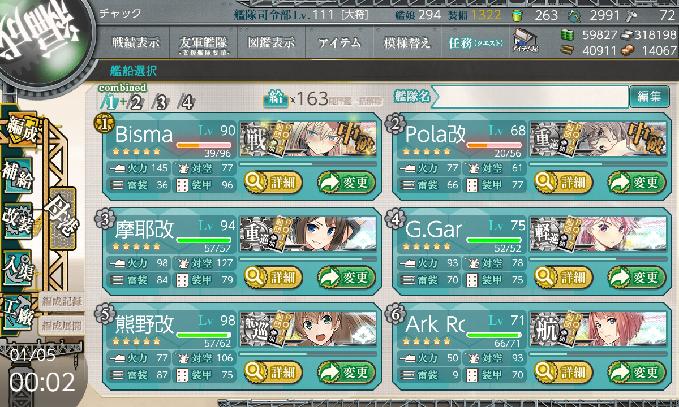Open 図鑑表示 (Encyclopedia) menu

pos(272,43)
